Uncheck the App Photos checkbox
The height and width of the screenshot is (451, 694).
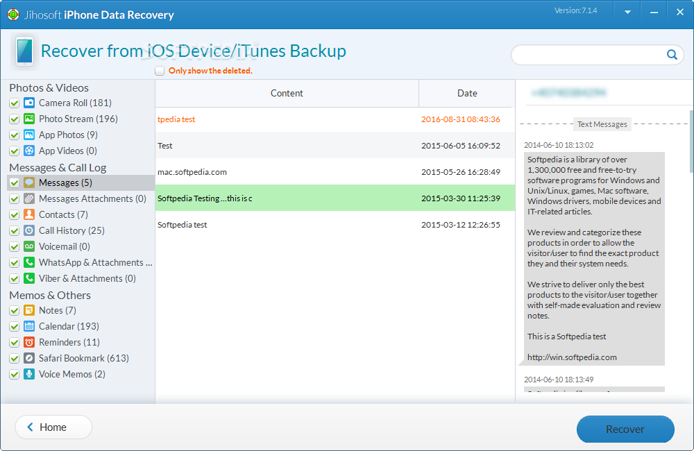tap(14, 135)
